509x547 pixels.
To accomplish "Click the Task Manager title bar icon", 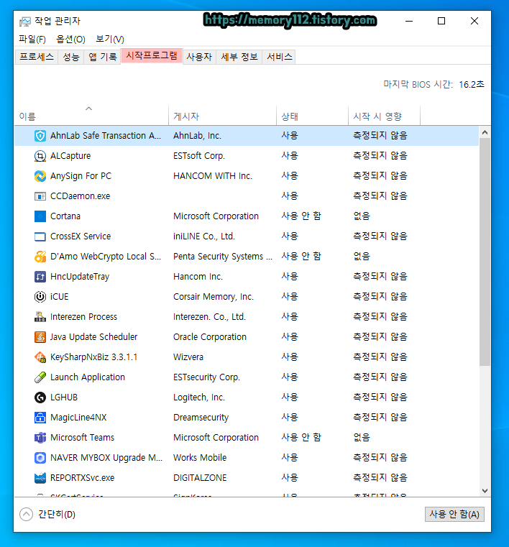I will [25, 22].
